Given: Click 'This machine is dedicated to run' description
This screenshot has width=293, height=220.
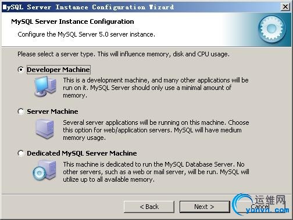Looking at the screenshot, I should click(156, 172).
